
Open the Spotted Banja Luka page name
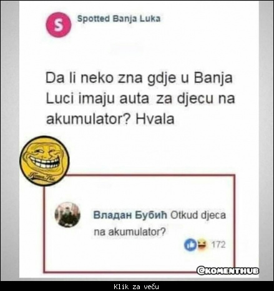click(119, 19)
